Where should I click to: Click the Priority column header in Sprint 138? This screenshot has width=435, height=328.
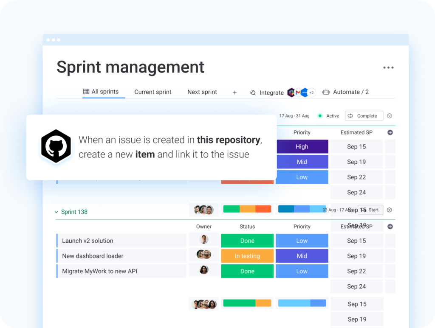pos(302,227)
